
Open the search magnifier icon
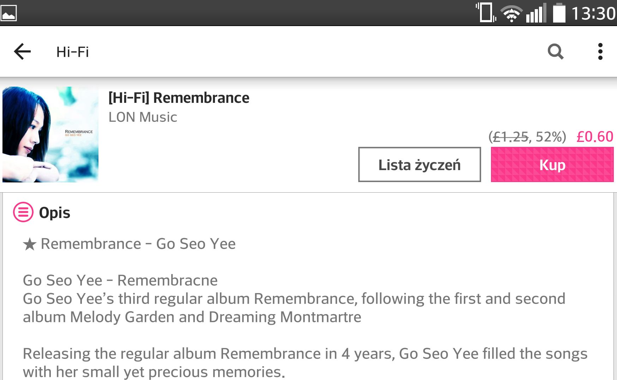pyautogui.click(x=556, y=52)
